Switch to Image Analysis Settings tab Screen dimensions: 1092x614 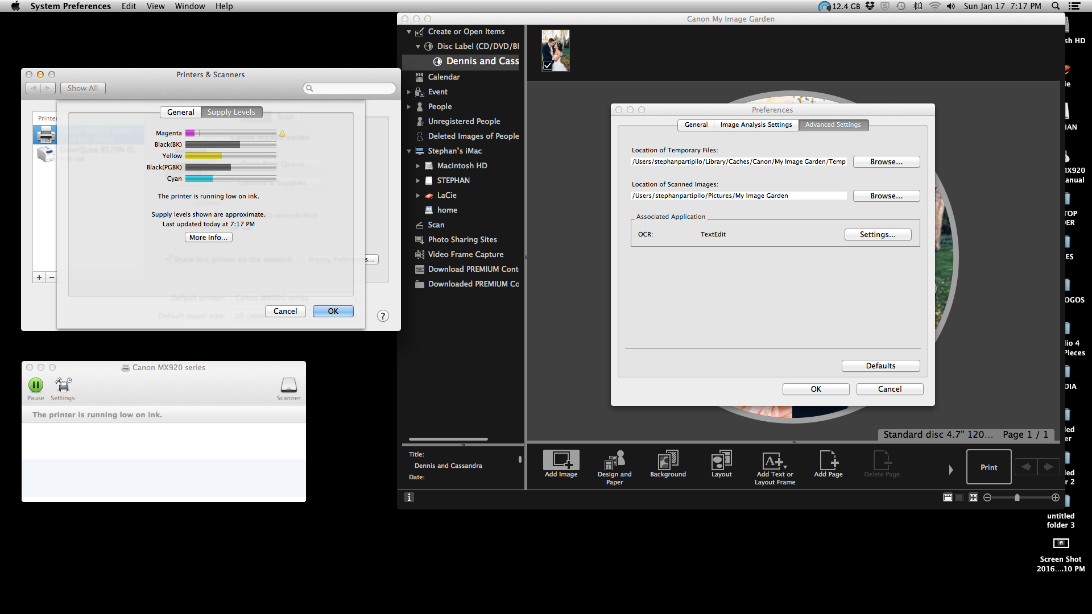click(756, 125)
